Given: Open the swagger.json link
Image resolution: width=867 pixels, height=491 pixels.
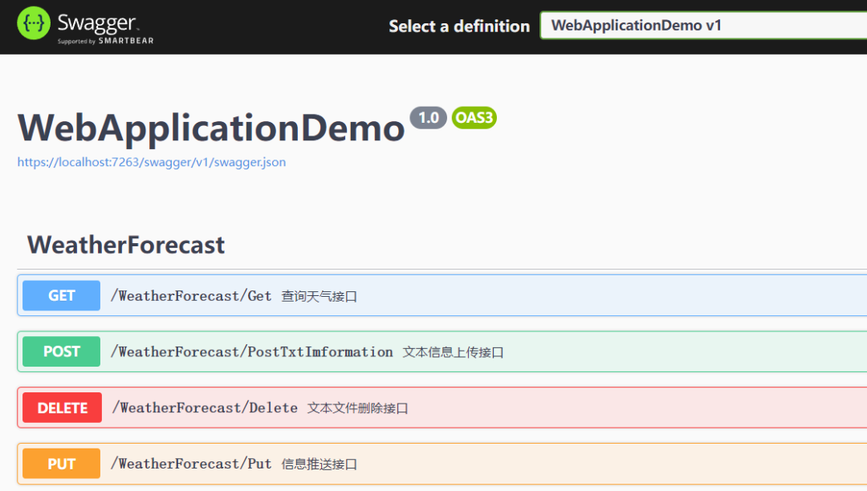Looking at the screenshot, I should point(152,162).
